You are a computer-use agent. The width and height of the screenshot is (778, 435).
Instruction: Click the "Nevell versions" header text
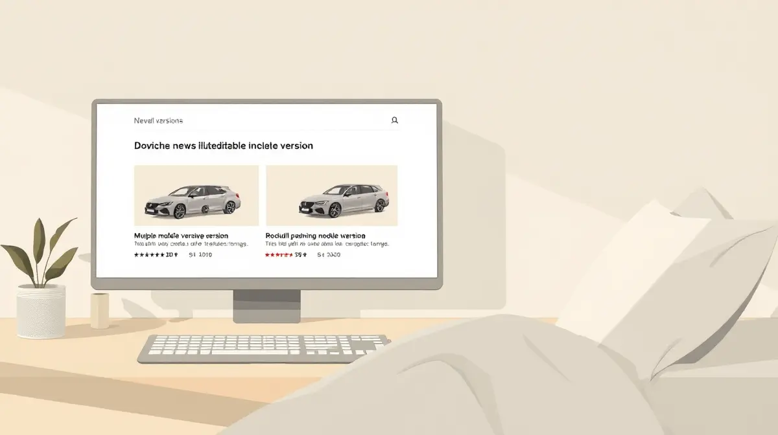[x=158, y=121]
